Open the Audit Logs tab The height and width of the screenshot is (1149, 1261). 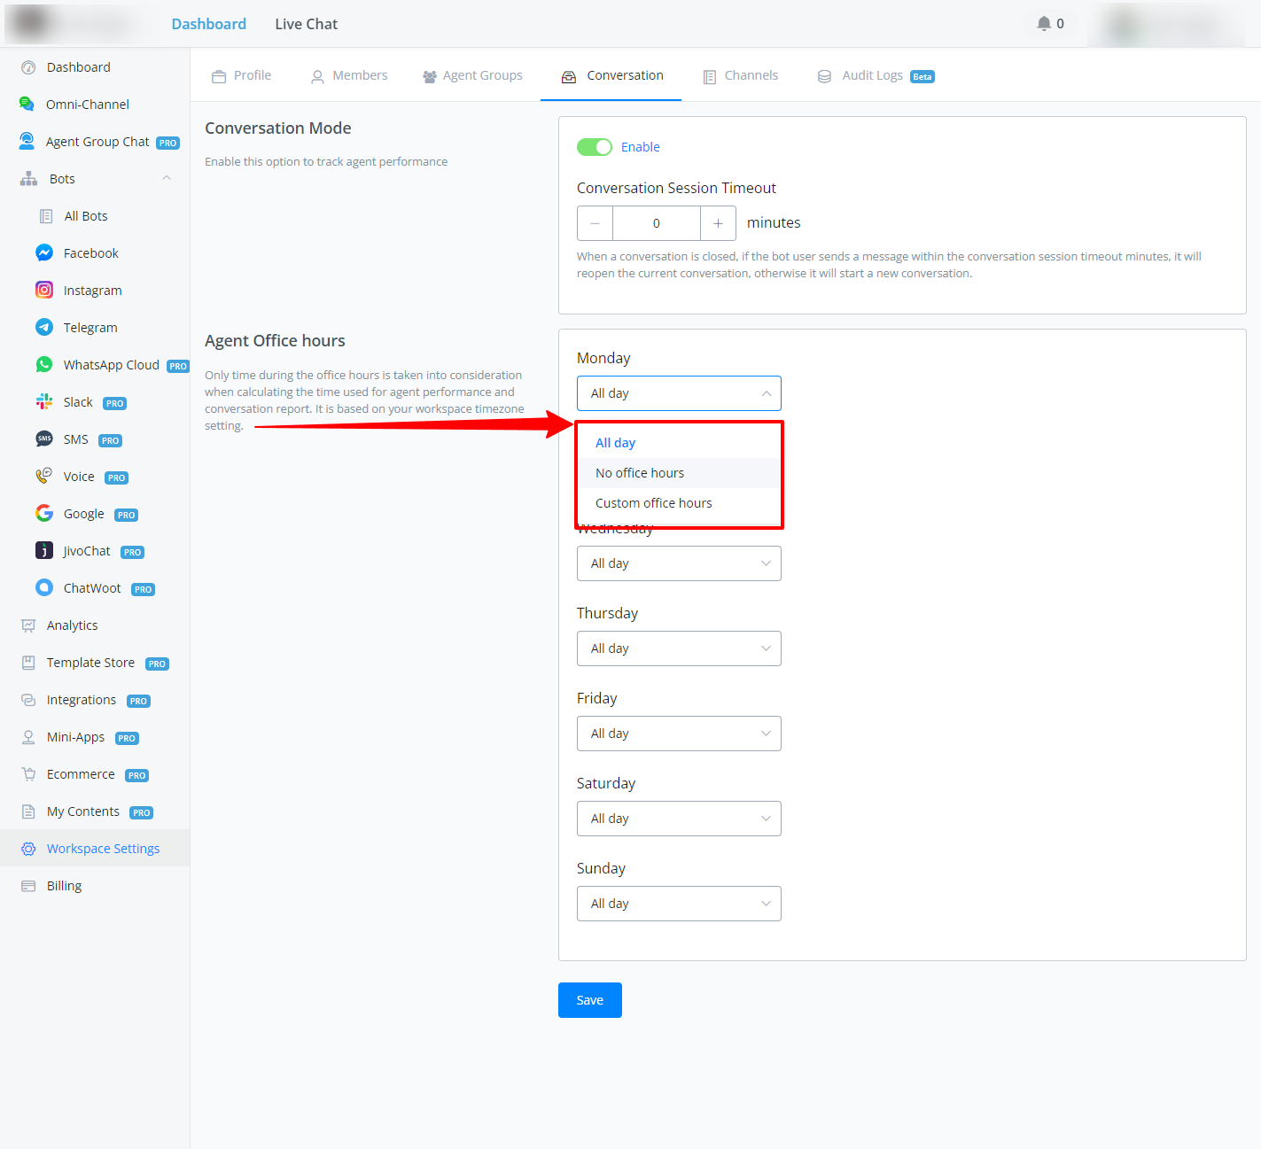876,75
